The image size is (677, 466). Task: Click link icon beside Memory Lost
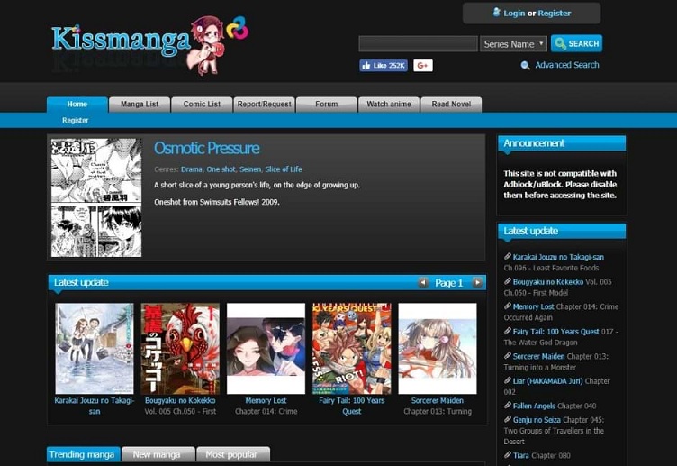point(508,306)
